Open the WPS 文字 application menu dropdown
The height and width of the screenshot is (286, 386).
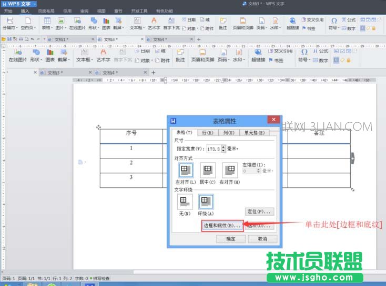tap(35, 4)
